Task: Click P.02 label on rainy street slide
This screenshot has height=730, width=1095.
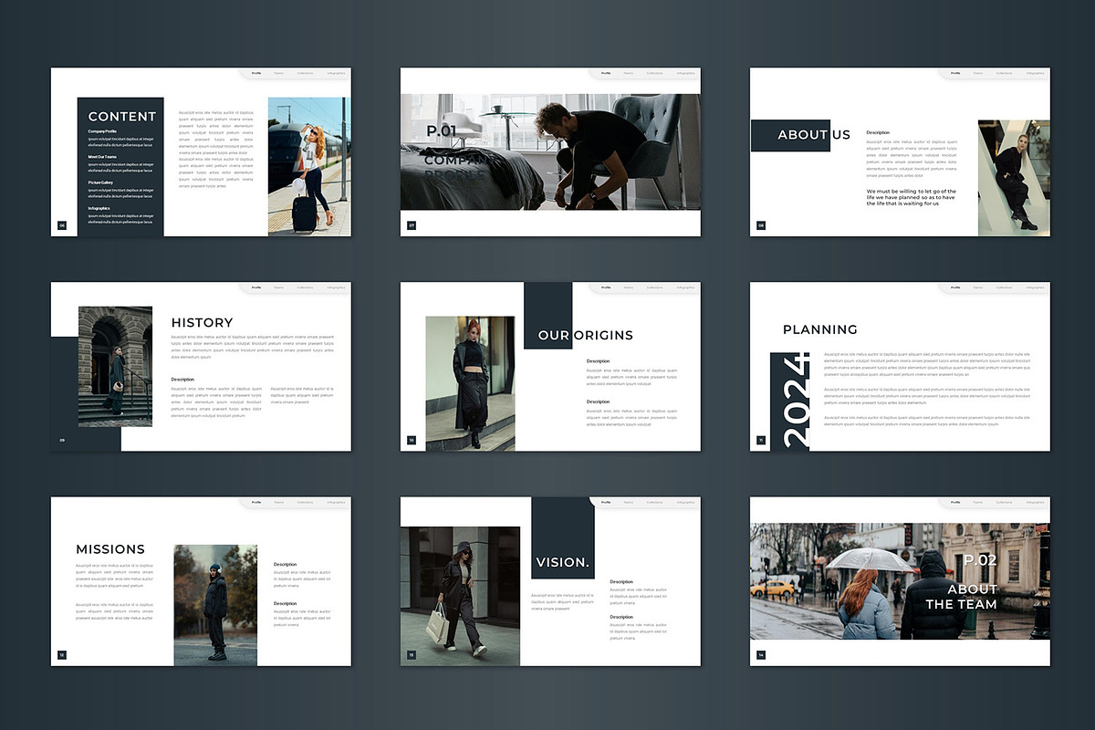Action: [x=981, y=560]
